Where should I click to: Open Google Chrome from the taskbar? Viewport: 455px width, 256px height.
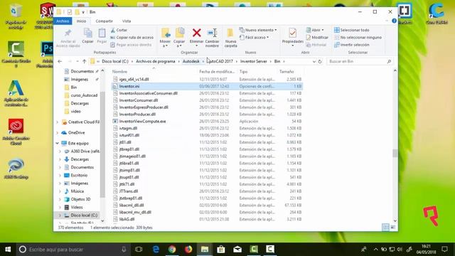[172, 250]
